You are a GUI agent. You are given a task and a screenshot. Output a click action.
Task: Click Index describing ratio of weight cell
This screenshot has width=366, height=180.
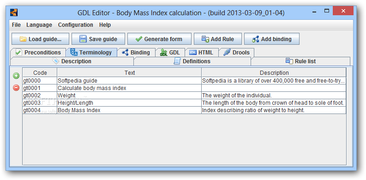coord(274,110)
